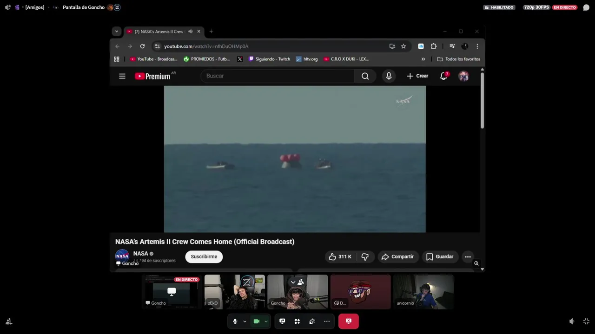Click the NASA channel name link
The height and width of the screenshot is (334, 595).
tap(140, 253)
